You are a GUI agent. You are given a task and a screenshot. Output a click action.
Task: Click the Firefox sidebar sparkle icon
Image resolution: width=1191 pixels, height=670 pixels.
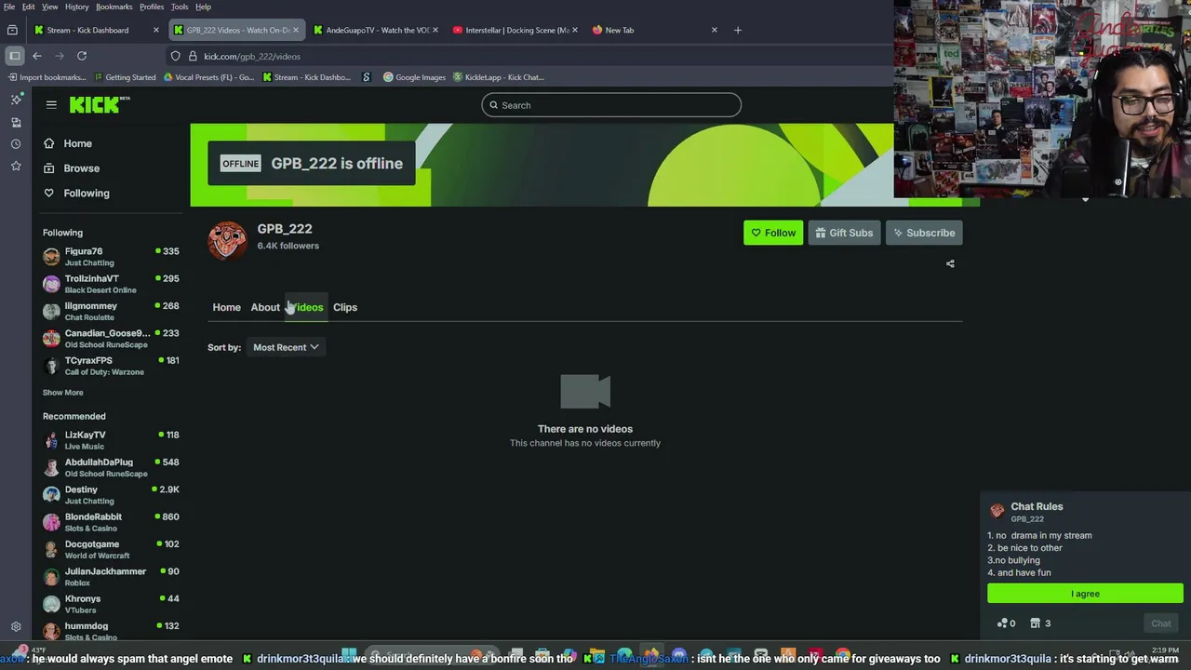pos(16,99)
